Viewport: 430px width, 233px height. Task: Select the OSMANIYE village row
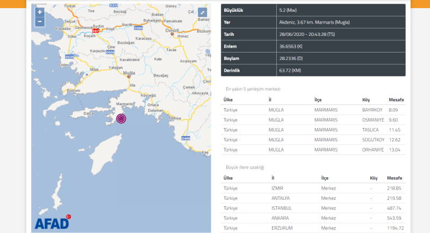(313, 120)
